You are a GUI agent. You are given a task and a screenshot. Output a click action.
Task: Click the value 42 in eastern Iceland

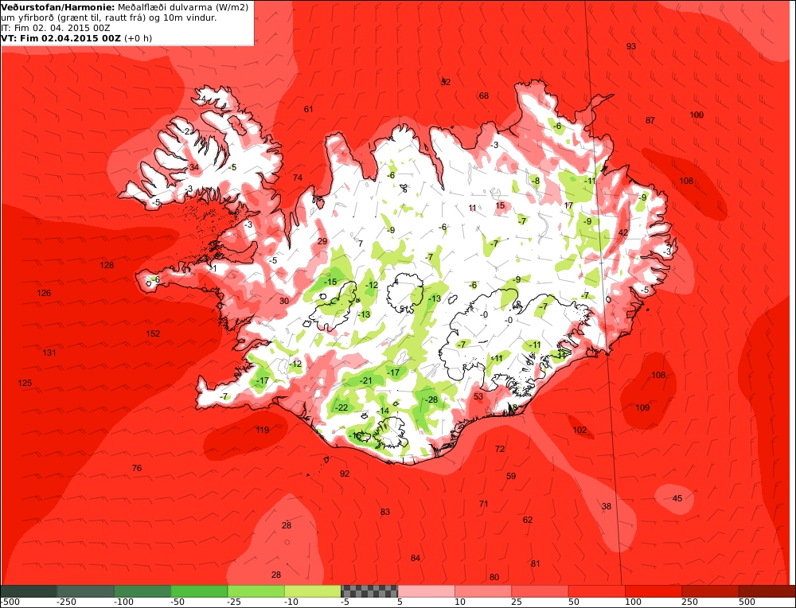coord(623,232)
